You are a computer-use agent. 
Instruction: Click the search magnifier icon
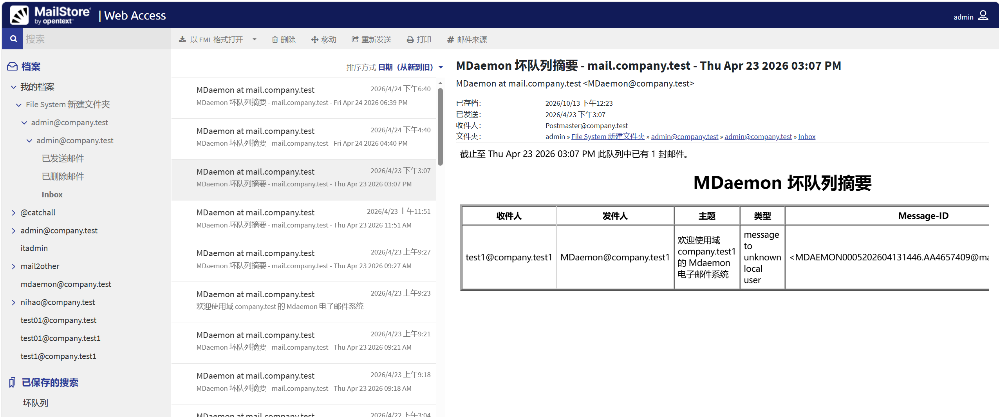coord(13,39)
